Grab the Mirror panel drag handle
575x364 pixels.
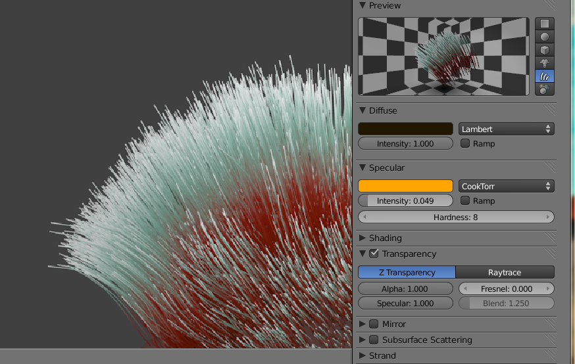(x=550, y=323)
